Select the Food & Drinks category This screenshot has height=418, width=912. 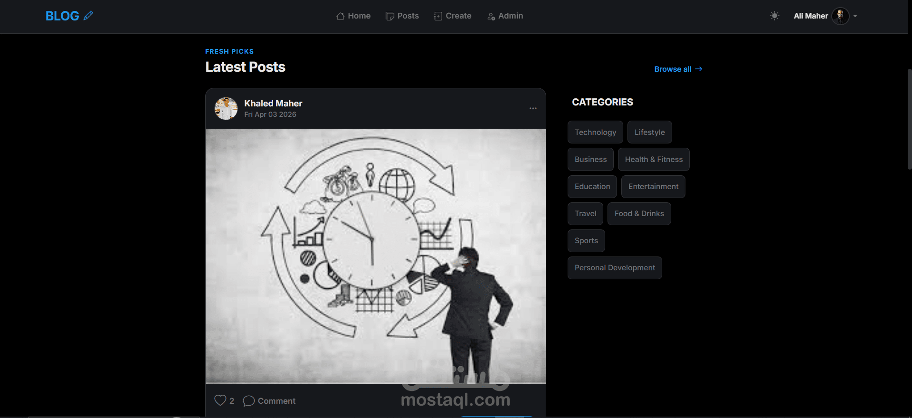639,213
